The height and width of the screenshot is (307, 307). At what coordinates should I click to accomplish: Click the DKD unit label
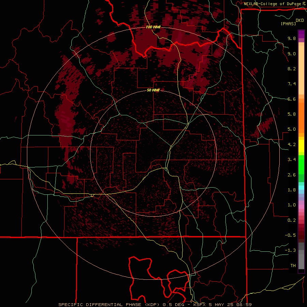(300, 20)
